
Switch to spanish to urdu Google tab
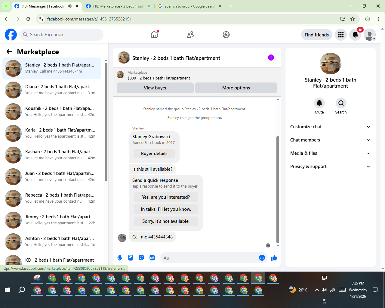tap(190, 6)
